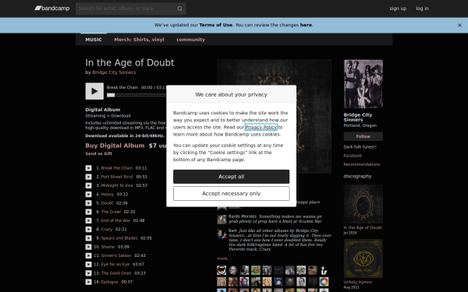This screenshot has width=468, height=292.
Task: Expand reviews with 'more...' link
Action: coord(224,259)
